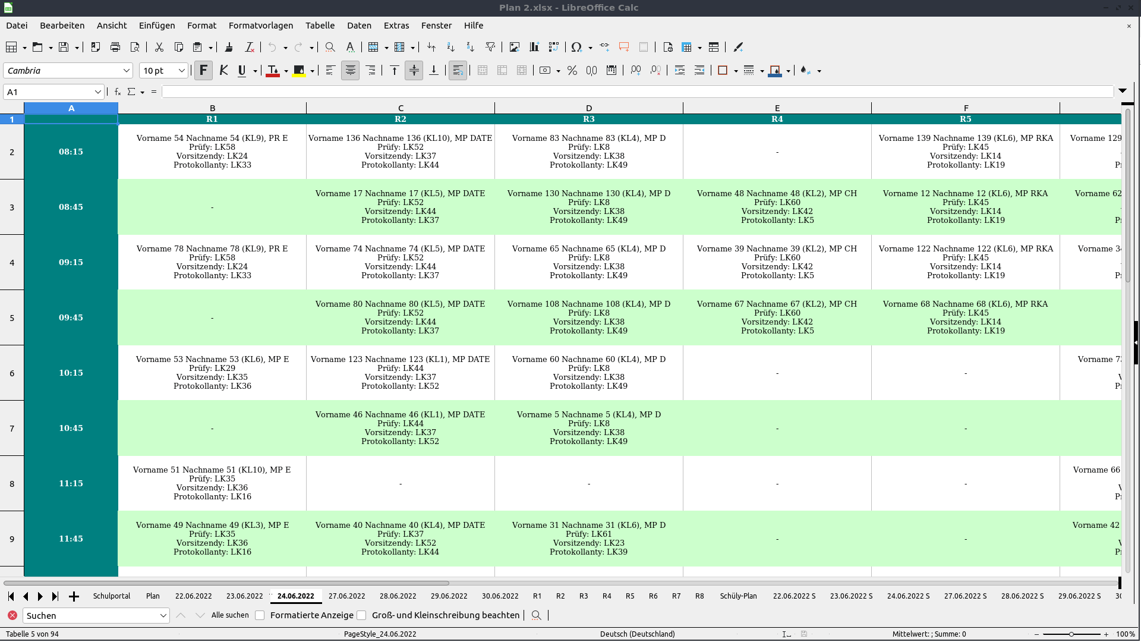Viewport: 1141px width, 642px height.
Task: Close the search bar with the red X
Action: click(x=12, y=615)
